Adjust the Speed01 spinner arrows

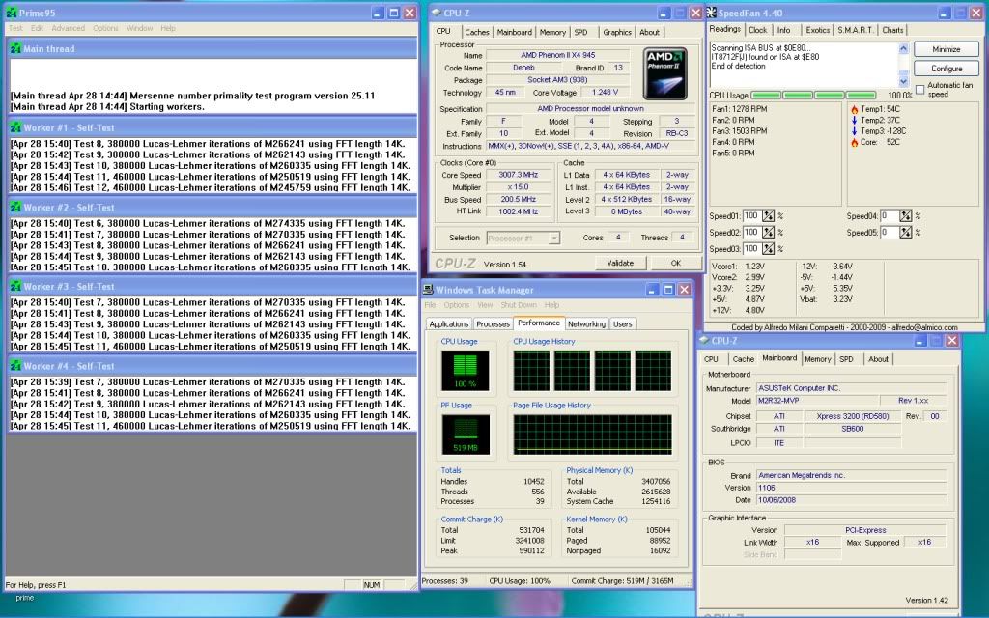pos(769,216)
